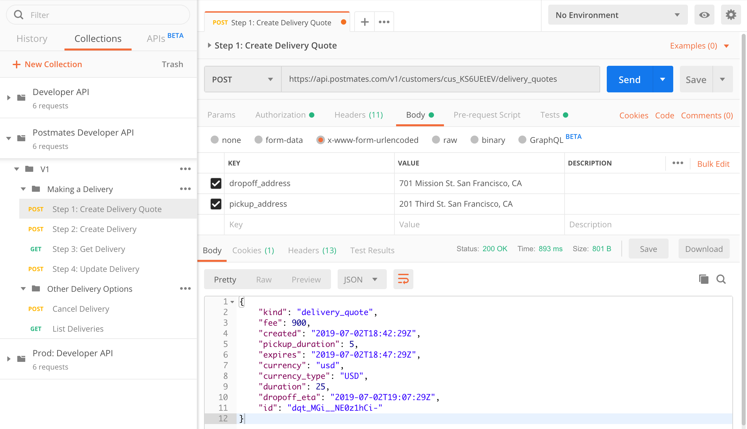
Task: Click the Prod: Developer API folder icon
Action: (x=21, y=359)
